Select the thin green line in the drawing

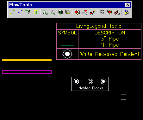(27, 49)
